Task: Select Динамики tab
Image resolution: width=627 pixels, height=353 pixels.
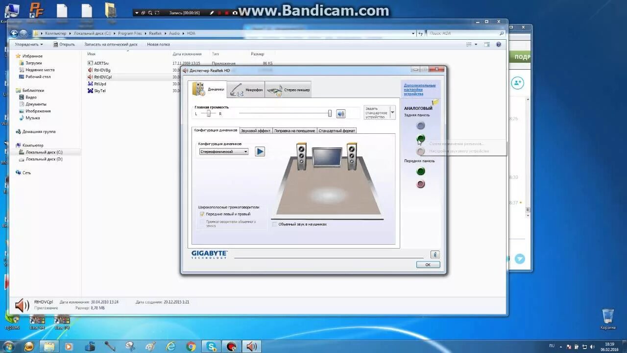Action: pyautogui.click(x=208, y=89)
